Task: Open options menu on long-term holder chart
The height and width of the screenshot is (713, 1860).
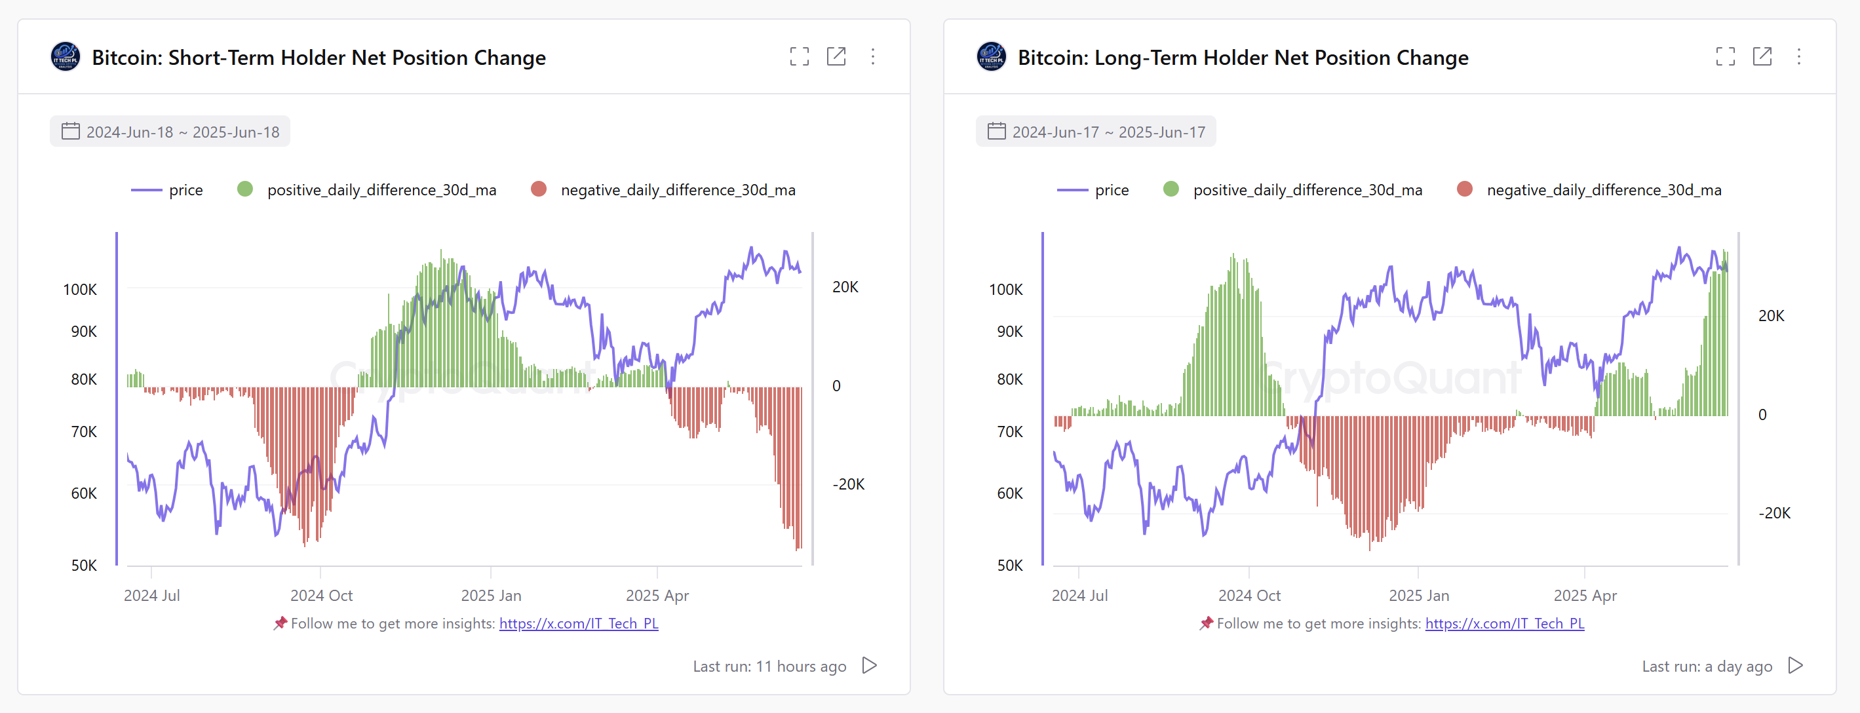Action: pos(1799,56)
